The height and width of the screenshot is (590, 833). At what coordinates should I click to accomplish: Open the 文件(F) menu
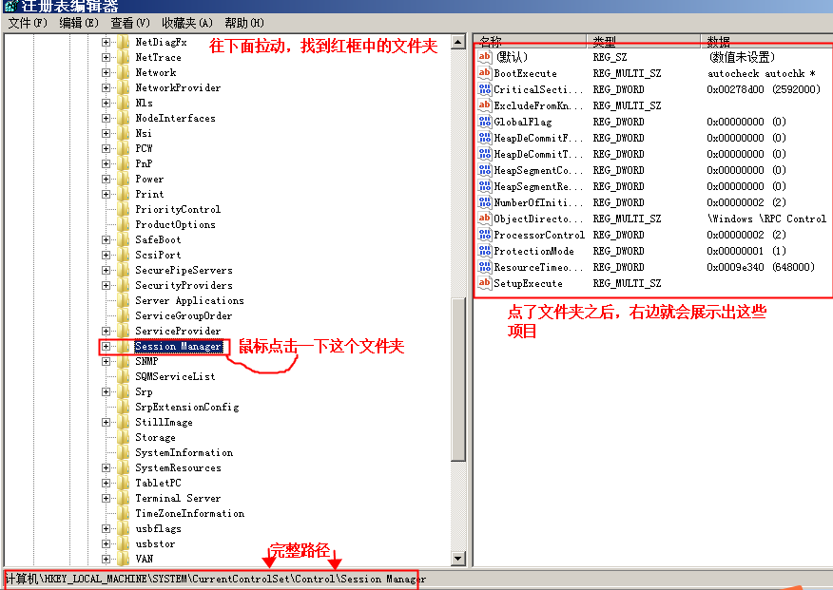[27, 23]
